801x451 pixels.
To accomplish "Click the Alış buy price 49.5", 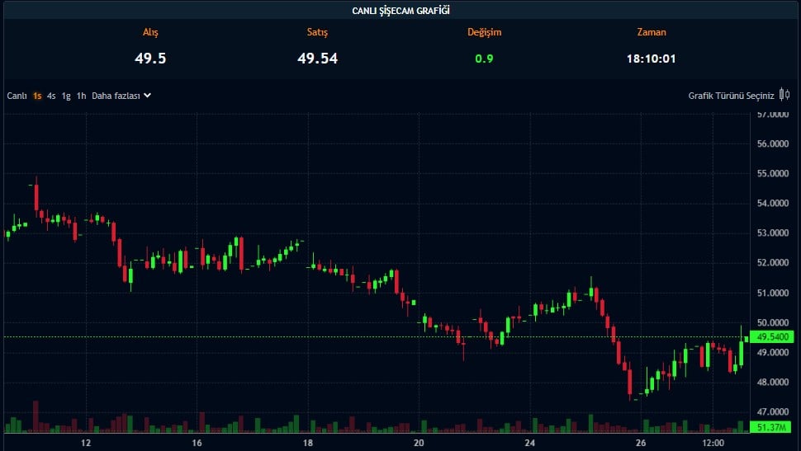I will click(x=150, y=59).
